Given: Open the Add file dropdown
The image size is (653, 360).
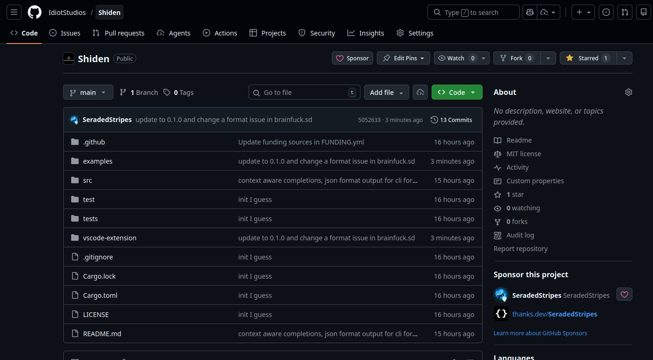Looking at the screenshot, I should point(386,93).
